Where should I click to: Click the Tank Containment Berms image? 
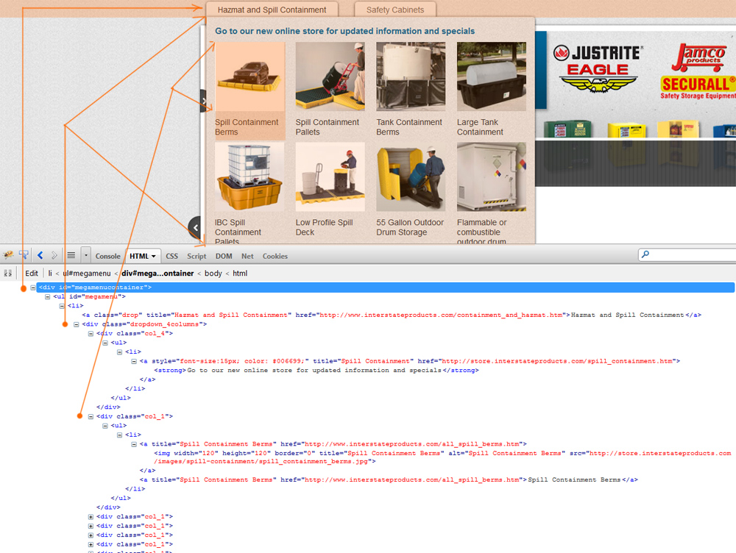pyautogui.click(x=410, y=76)
